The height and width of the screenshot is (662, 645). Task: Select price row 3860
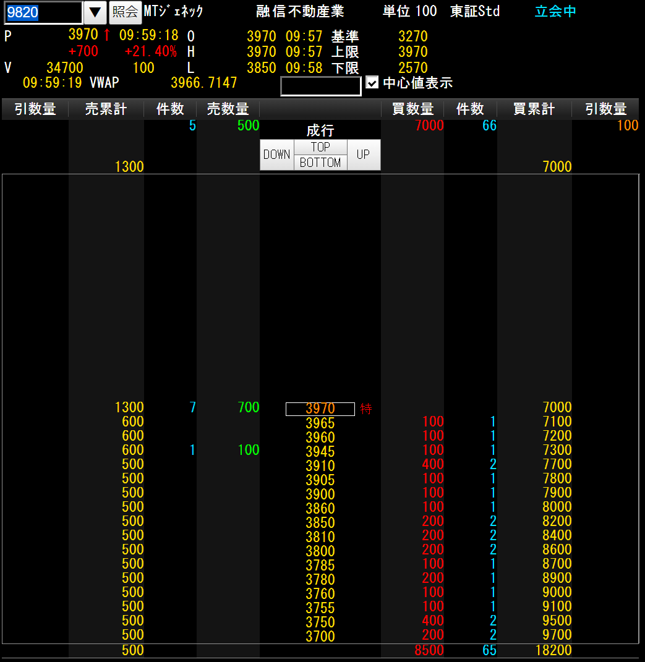tap(320, 508)
